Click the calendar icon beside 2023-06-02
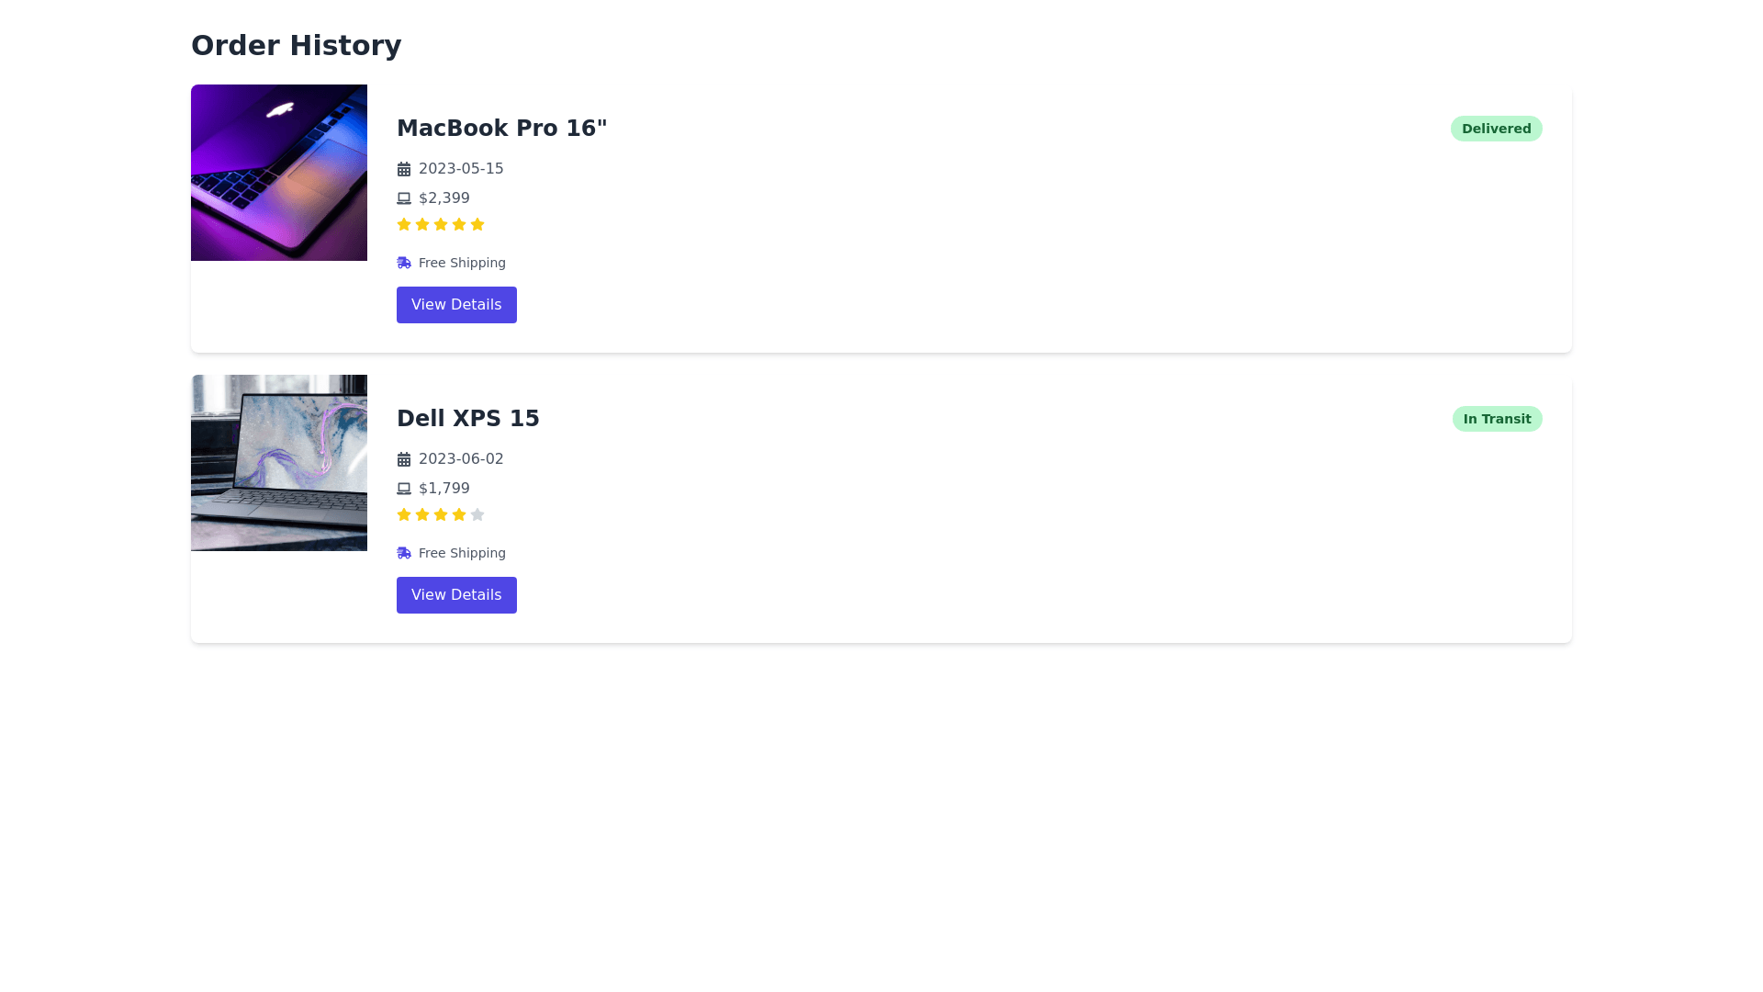The height and width of the screenshot is (992, 1763). click(404, 459)
